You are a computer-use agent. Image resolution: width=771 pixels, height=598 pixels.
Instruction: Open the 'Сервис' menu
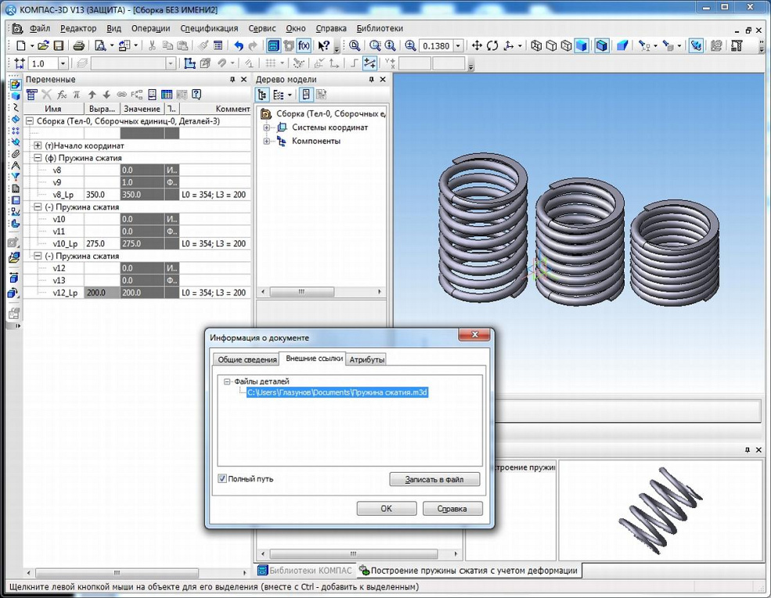point(262,28)
